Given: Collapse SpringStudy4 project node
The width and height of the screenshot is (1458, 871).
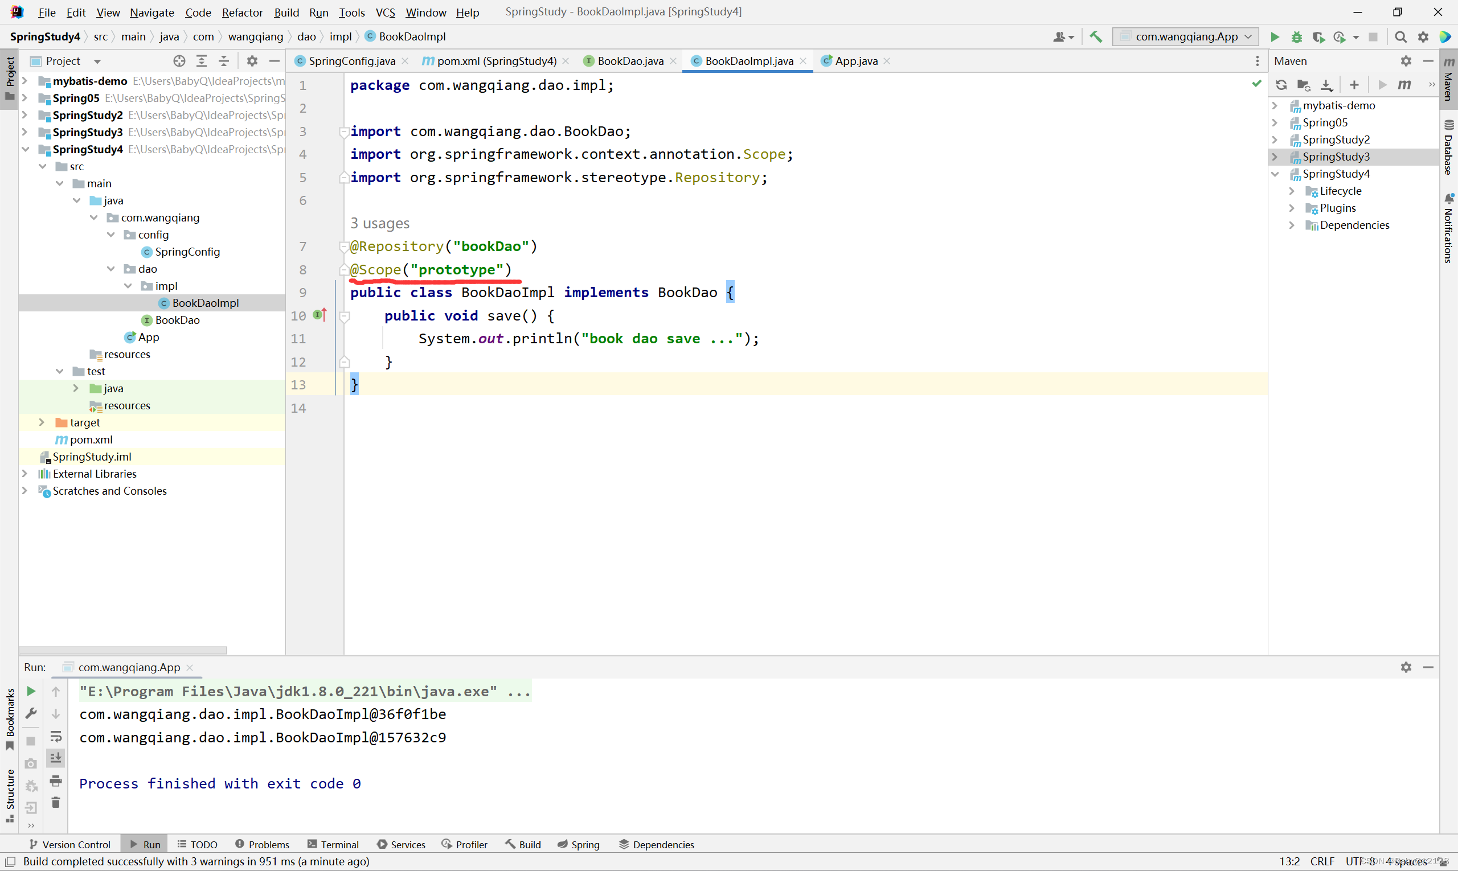Looking at the screenshot, I should 24,149.
